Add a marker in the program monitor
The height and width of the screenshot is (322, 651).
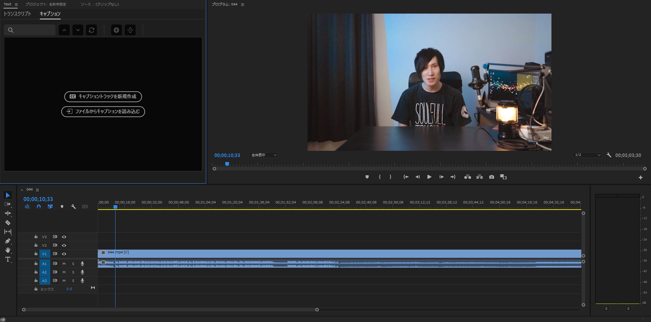pos(367,177)
